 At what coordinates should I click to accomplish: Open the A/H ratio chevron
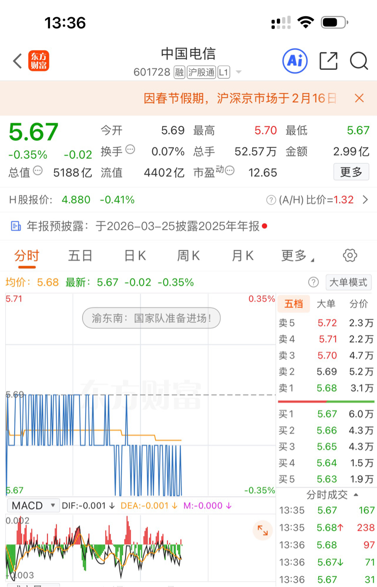(365, 200)
